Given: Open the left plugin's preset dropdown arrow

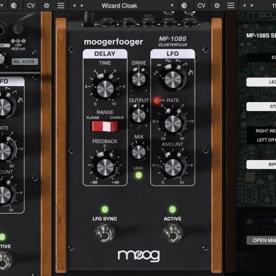Looking at the screenshot, I should click(2, 6).
